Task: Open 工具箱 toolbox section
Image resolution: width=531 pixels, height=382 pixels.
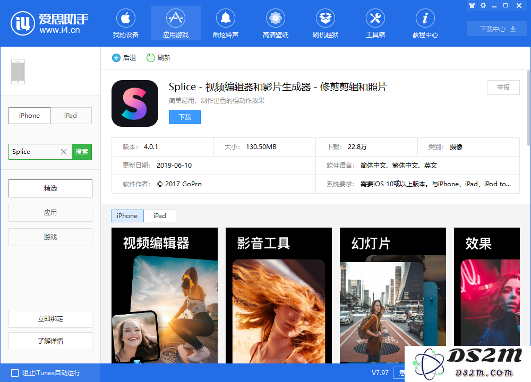Action: pos(375,23)
